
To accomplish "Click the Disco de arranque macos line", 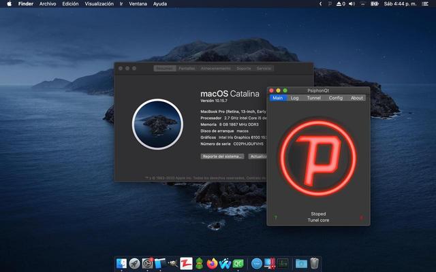I will click(x=224, y=131).
